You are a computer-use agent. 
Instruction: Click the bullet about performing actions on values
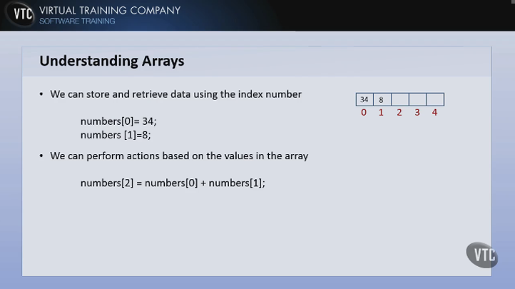click(x=179, y=156)
